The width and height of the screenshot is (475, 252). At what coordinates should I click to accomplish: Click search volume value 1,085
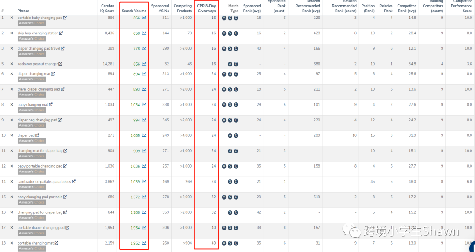coord(135,136)
